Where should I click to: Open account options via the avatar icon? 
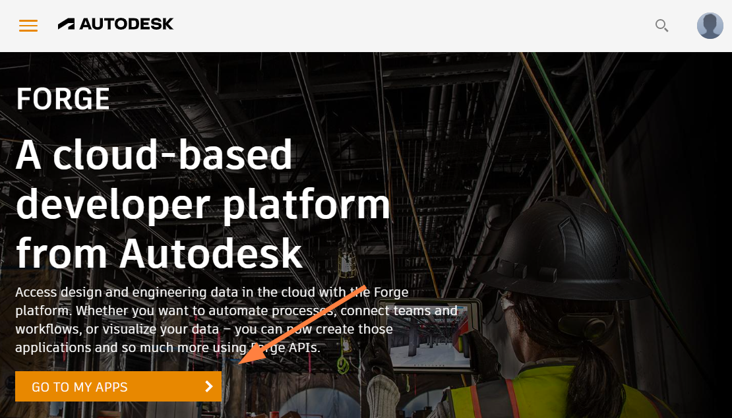coord(710,26)
